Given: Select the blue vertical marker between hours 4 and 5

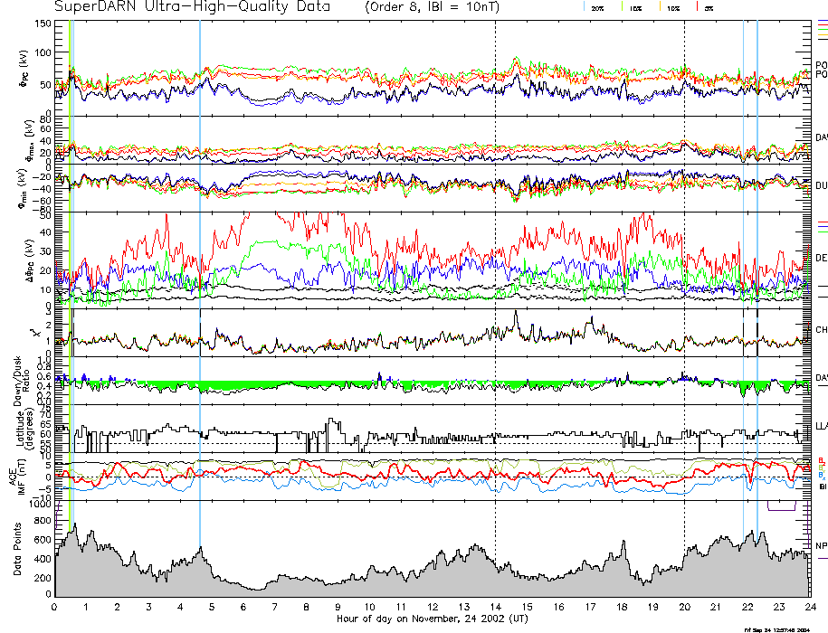Looking at the screenshot, I should point(200,271).
